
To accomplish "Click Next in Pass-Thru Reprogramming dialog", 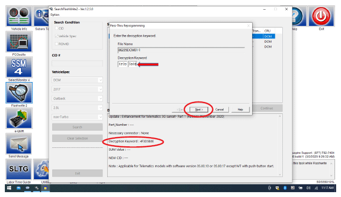I will pos(199,110).
